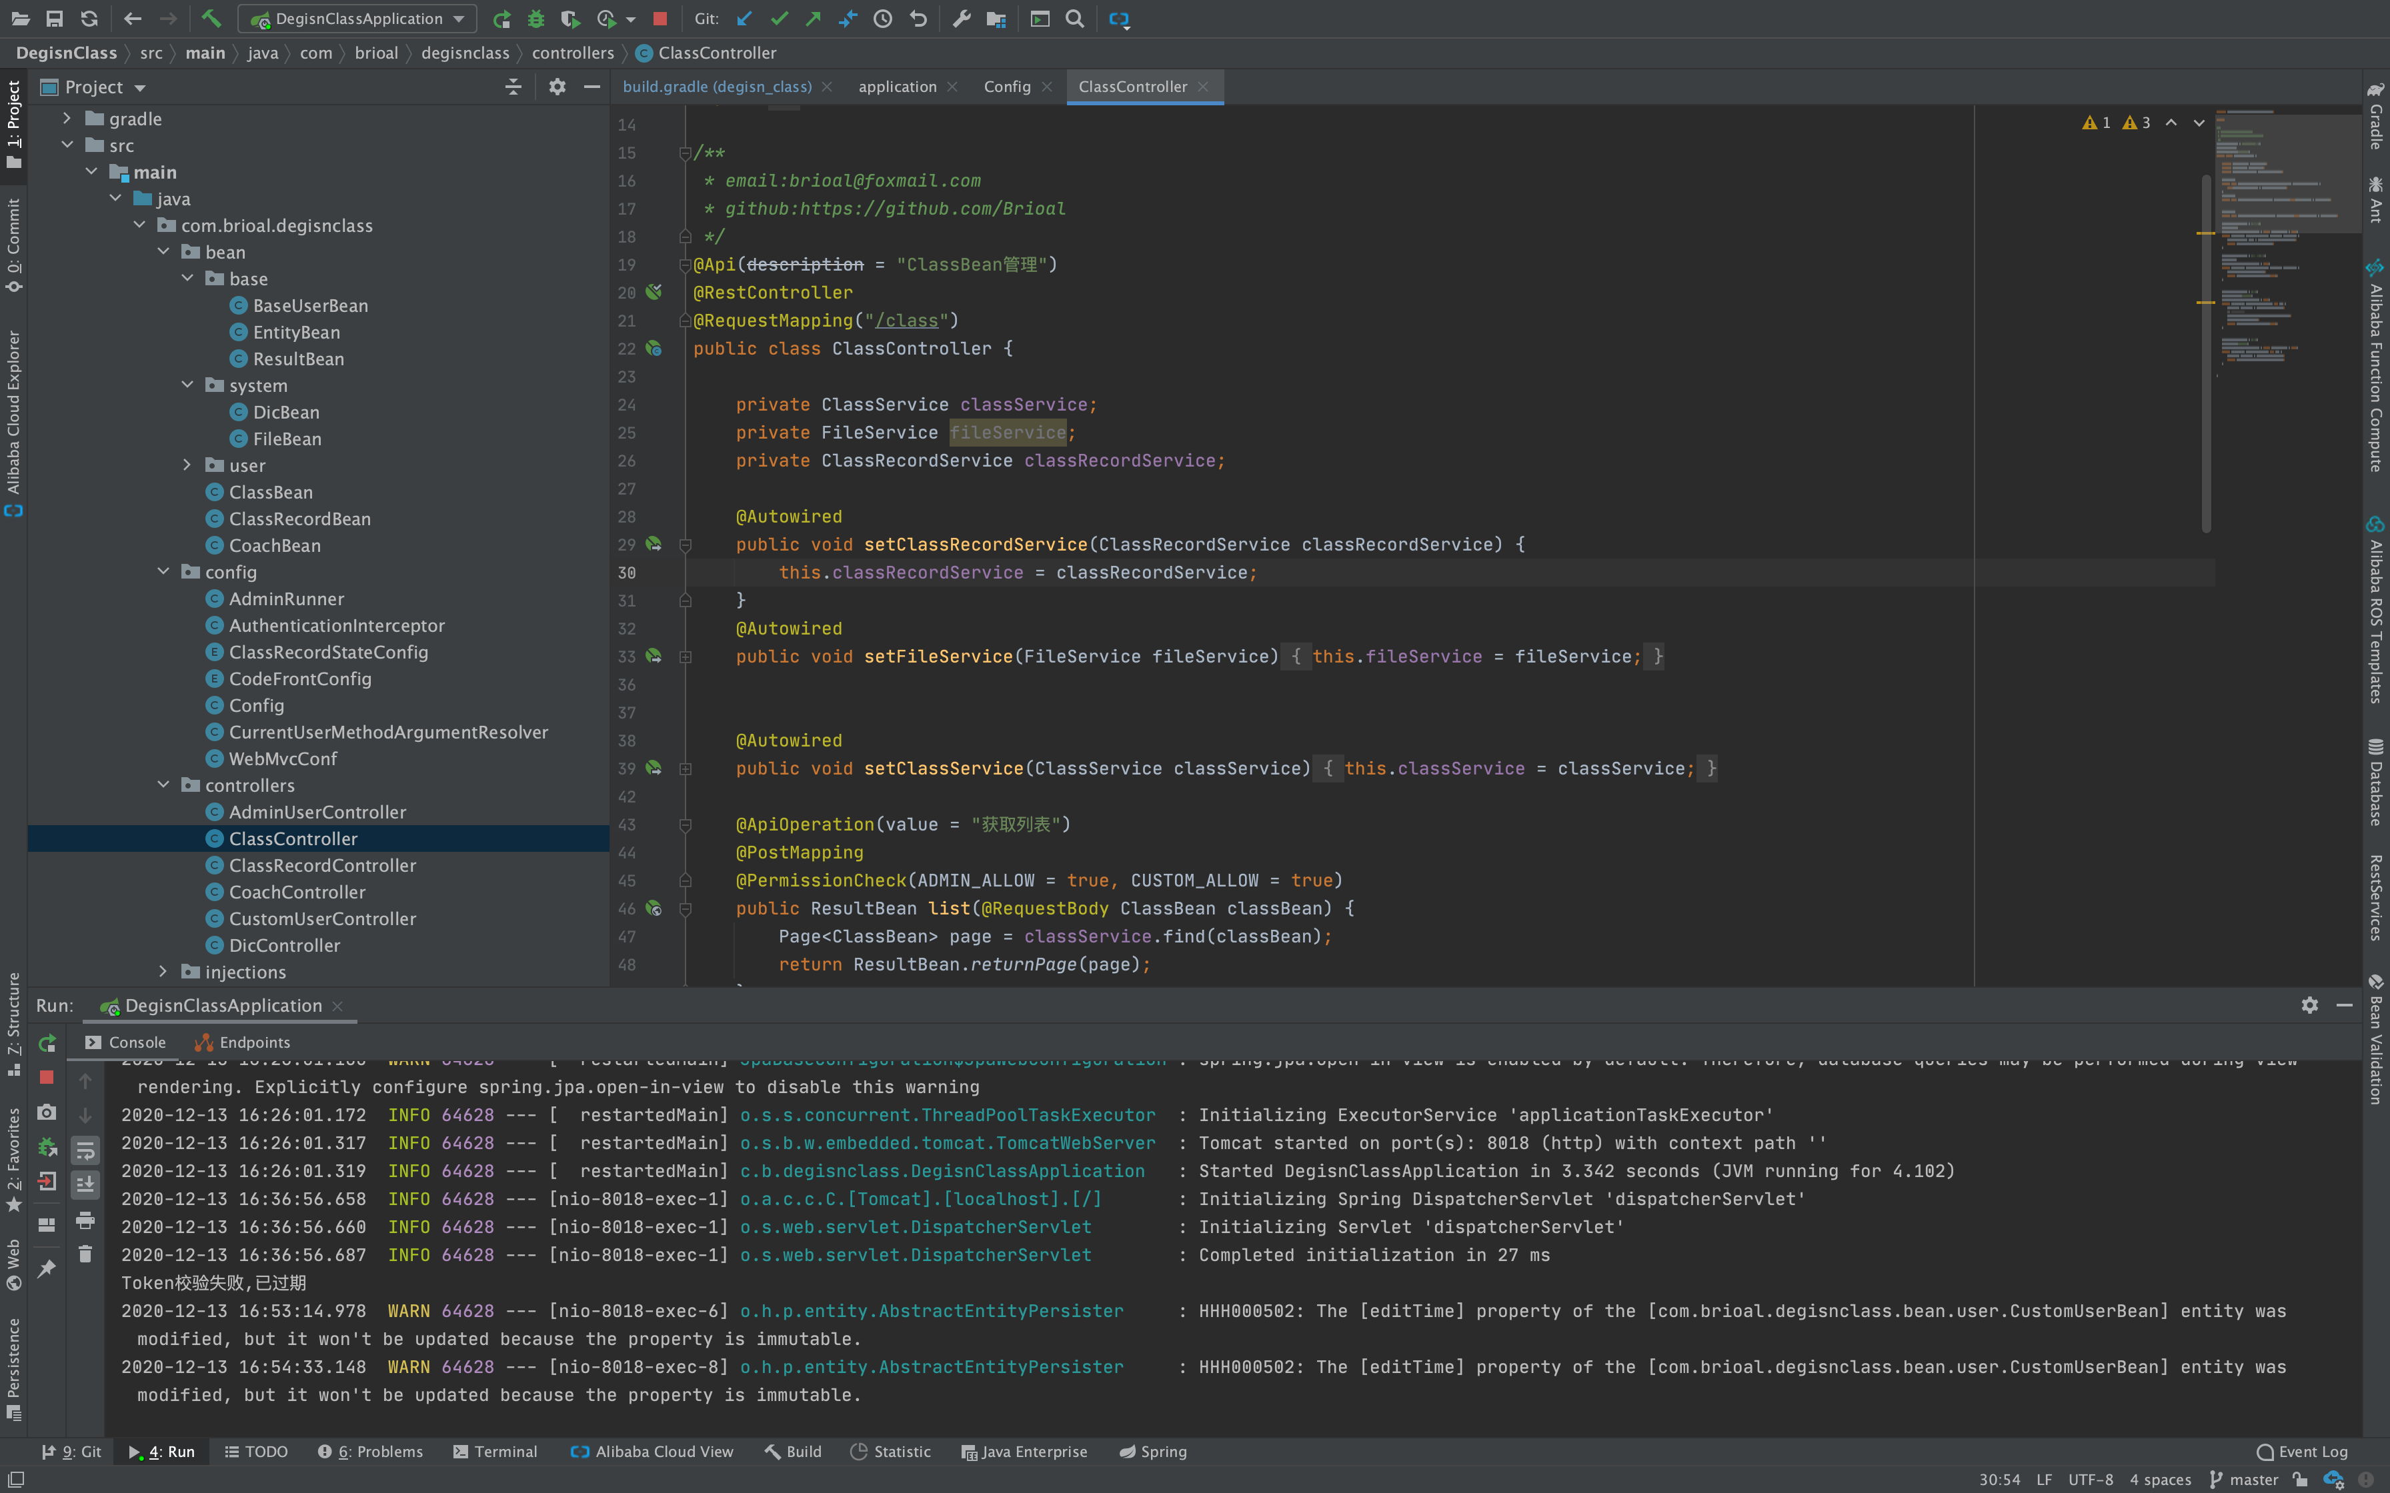Click the Build Project hammer icon

210,18
